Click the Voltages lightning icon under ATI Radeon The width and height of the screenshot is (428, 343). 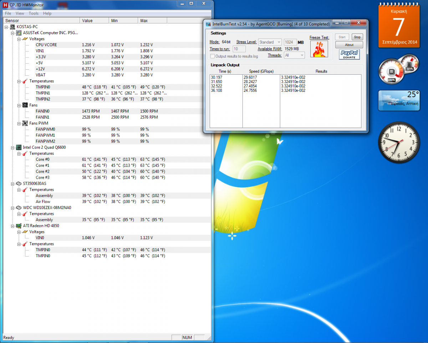[25, 232]
